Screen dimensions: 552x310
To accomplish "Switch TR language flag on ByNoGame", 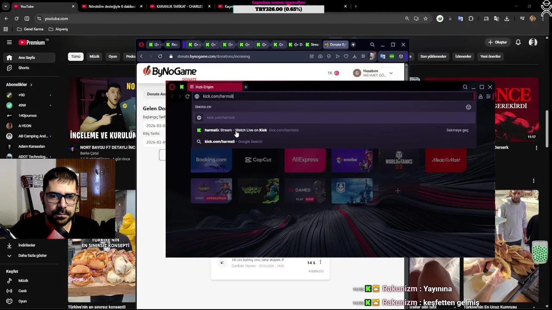I will [333, 73].
